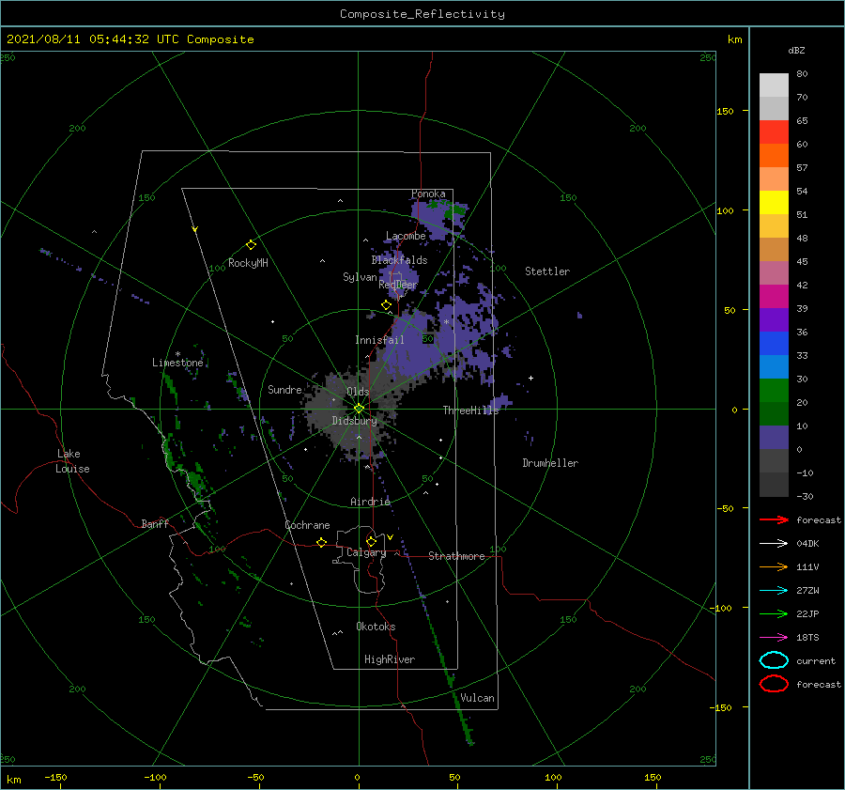This screenshot has height=790, width=845.
Task: Click the Vulcan town label
Action: point(478,698)
